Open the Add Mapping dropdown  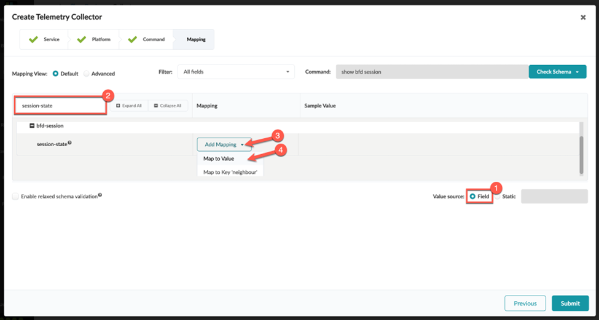[224, 145]
